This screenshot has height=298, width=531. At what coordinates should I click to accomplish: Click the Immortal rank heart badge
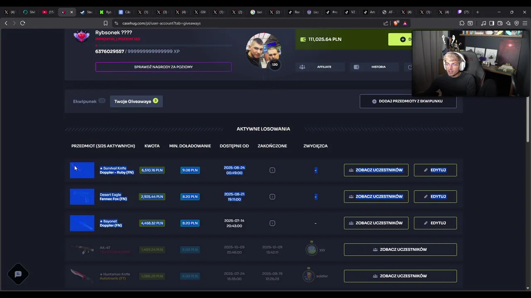tap(81, 36)
